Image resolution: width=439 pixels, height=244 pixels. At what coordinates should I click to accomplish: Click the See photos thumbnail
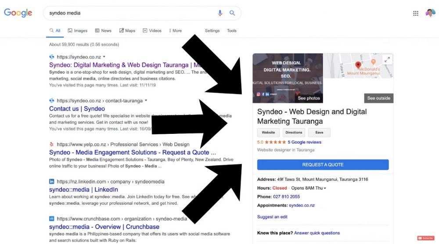coord(288,78)
